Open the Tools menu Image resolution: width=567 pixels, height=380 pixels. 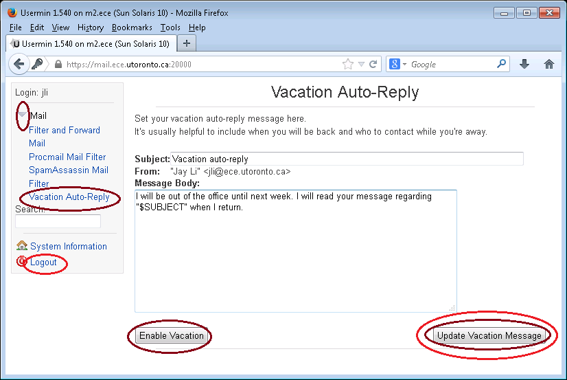pyautogui.click(x=170, y=27)
